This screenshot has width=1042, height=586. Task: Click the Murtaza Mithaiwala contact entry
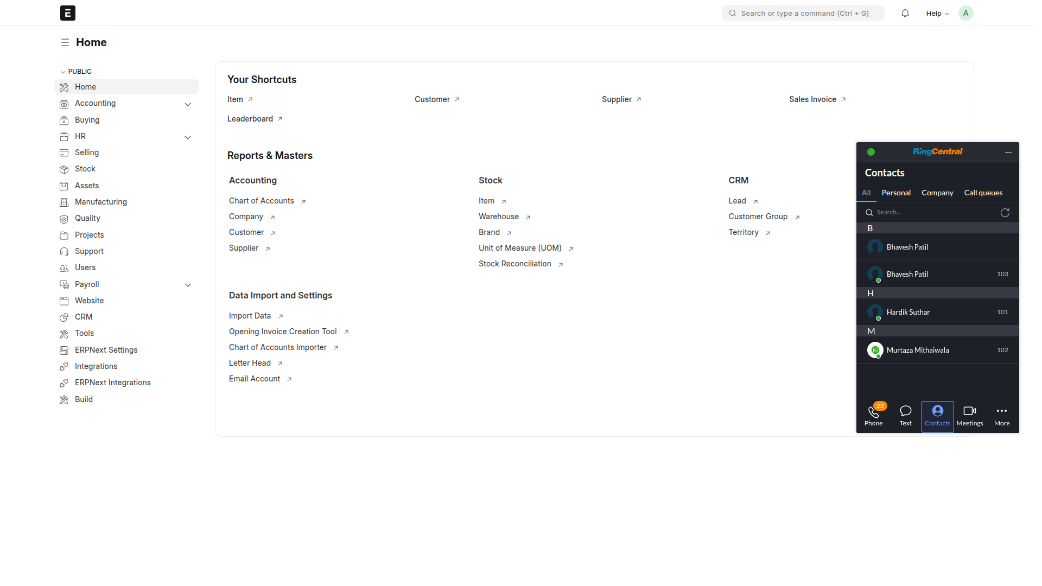918,350
